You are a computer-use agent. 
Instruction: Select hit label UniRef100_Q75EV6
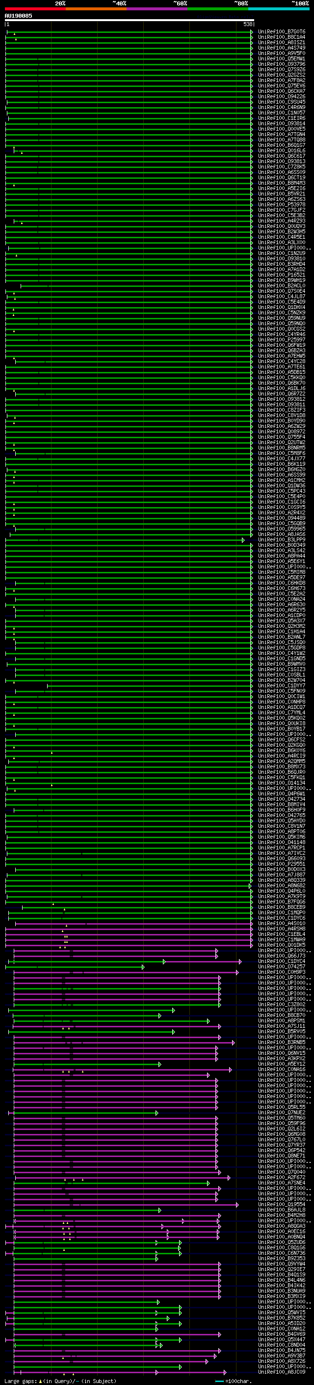pyautogui.click(x=282, y=85)
